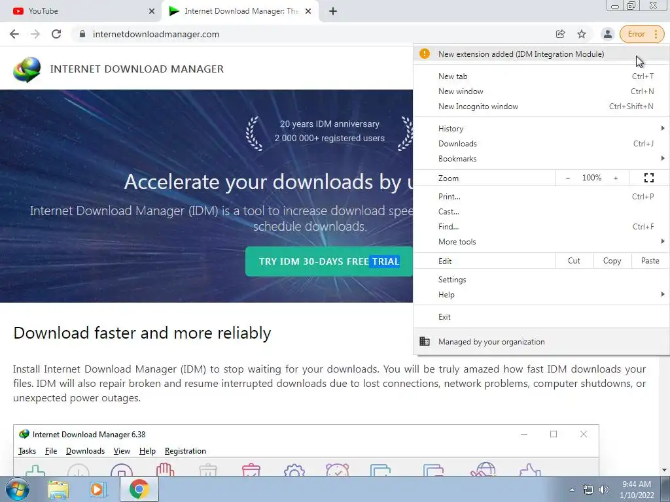Click Tasks in IDM screenshot menu
Viewport: 670px width, 502px height.
(x=27, y=451)
